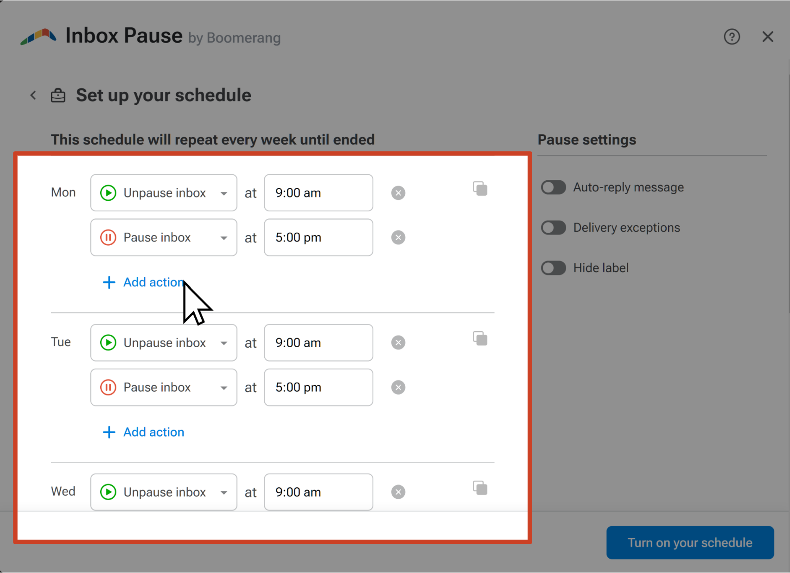Turn on the Hide label switch

pos(554,268)
